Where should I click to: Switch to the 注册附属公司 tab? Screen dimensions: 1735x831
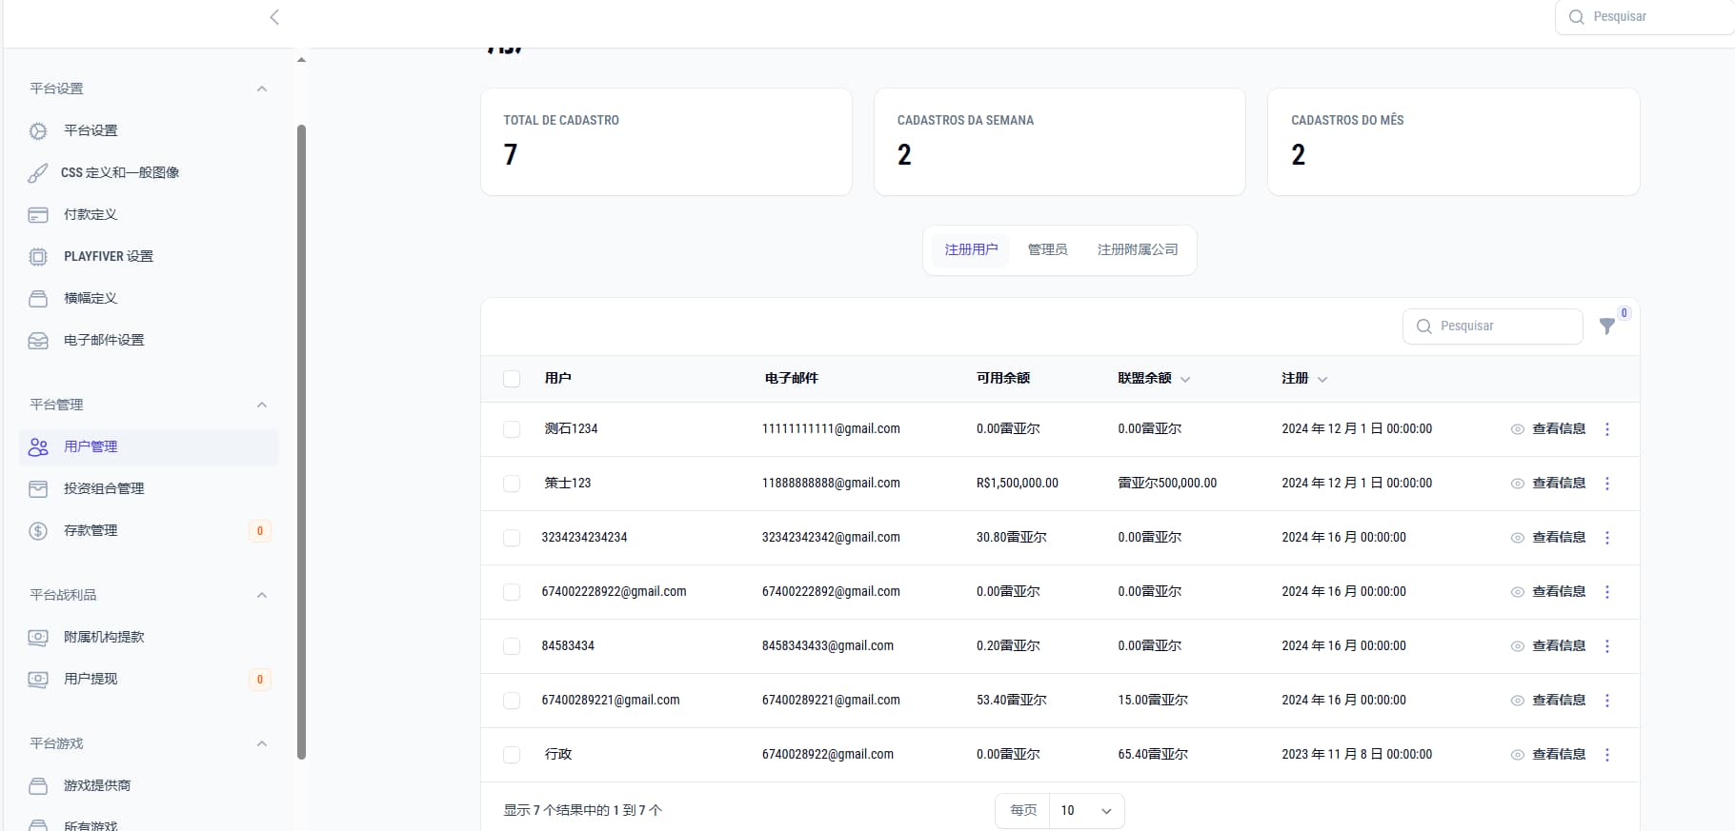click(1137, 249)
